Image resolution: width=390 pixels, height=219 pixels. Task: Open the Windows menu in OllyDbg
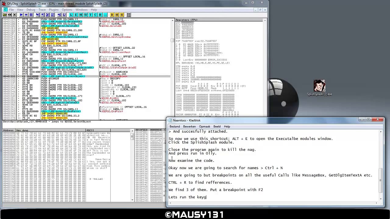(x=81, y=10)
